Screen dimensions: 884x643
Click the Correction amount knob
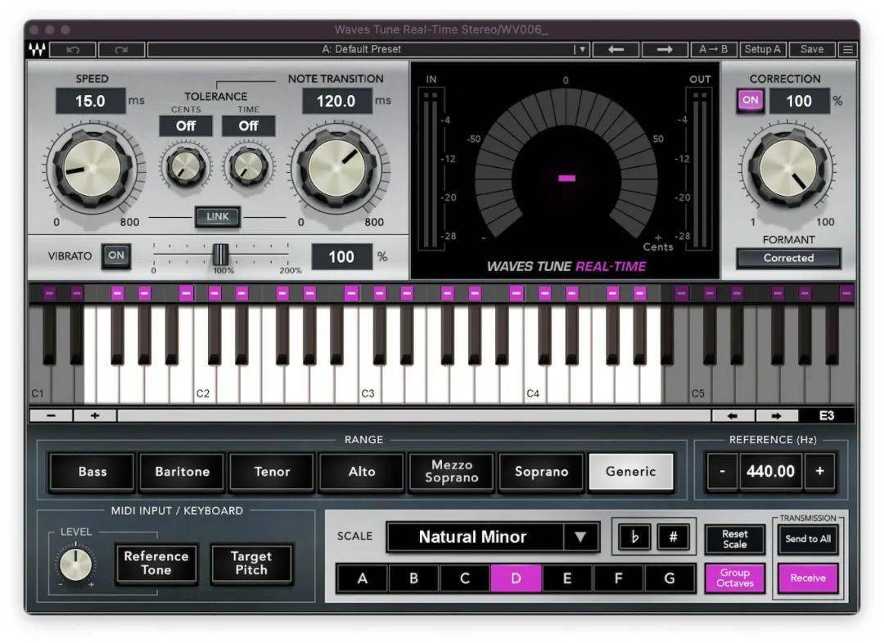(787, 169)
